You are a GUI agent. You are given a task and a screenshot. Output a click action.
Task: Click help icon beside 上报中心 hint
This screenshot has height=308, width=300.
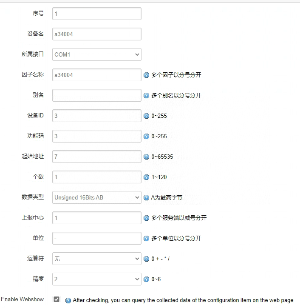(147, 218)
